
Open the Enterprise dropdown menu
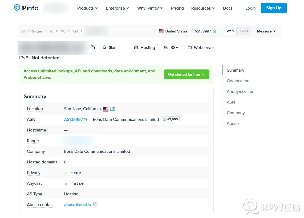(x=117, y=8)
